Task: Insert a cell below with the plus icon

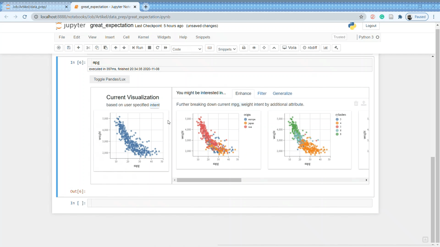Action: [78, 48]
